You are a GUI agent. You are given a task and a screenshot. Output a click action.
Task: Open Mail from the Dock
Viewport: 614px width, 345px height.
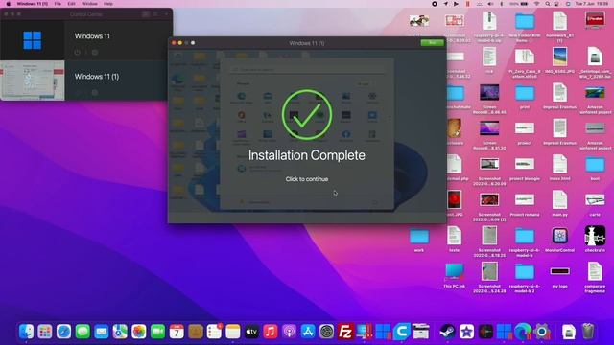[102, 332]
